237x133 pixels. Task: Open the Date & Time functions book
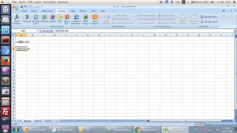[67, 19]
